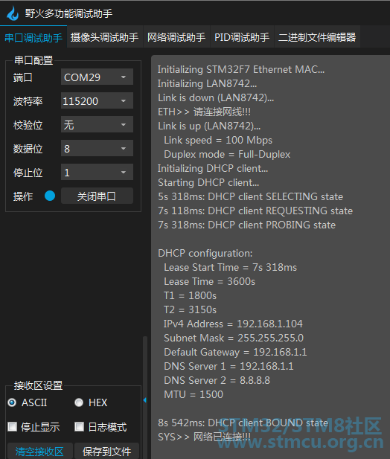The width and height of the screenshot is (390, 459).
Task: Switch to the 网络调试助手 tab
Action: [176, 37]
